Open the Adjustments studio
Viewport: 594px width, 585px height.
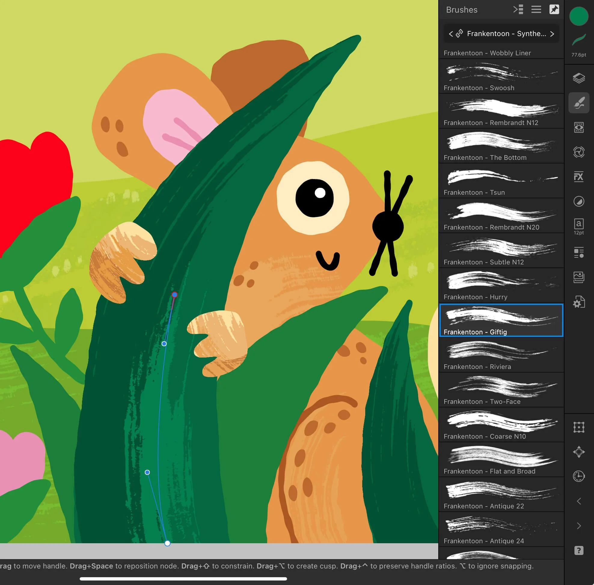579,127
